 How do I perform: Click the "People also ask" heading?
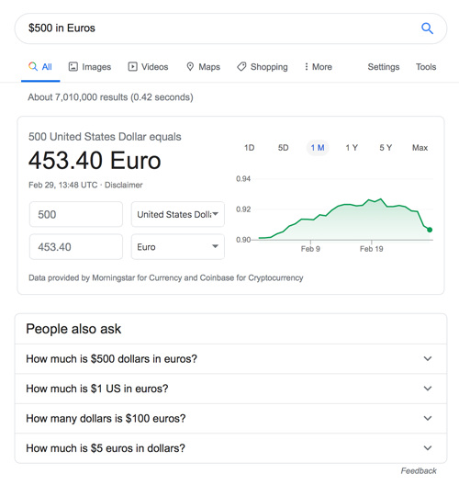pos(73,329)
